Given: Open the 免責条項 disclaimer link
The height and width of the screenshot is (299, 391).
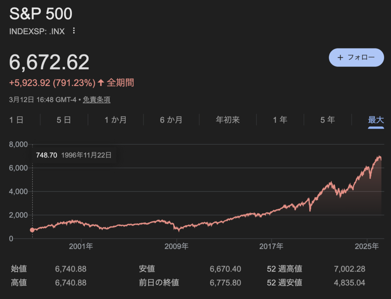Looking at the screenshot, I should click(x=97, y=100).
